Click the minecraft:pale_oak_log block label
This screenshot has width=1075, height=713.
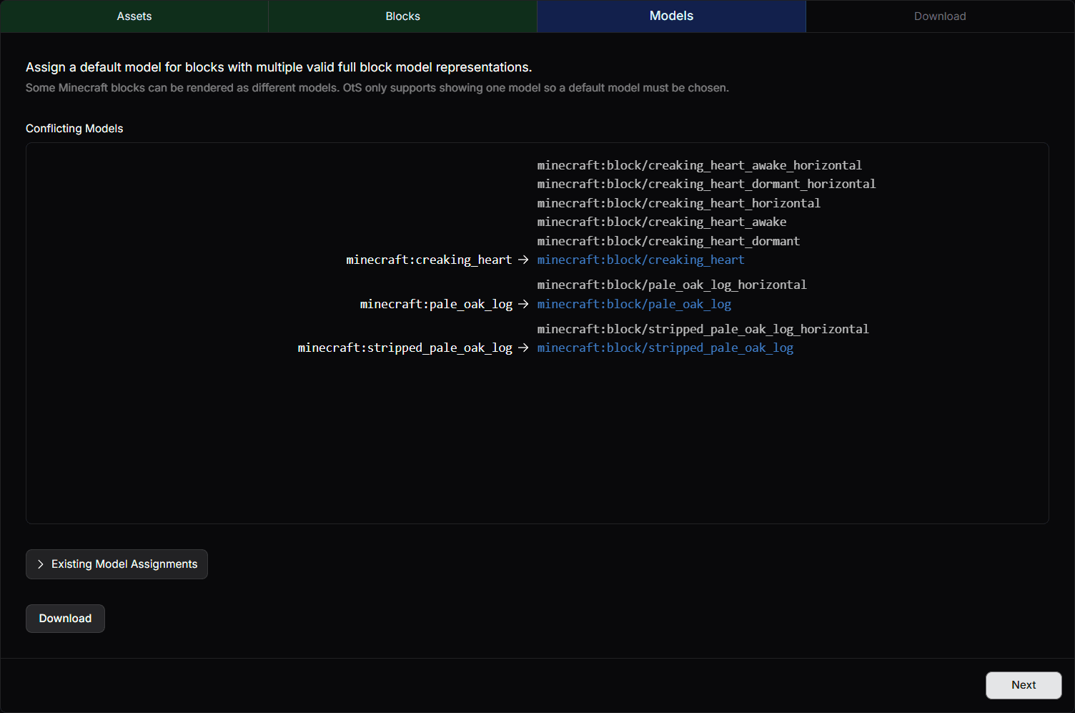(436, 304)
